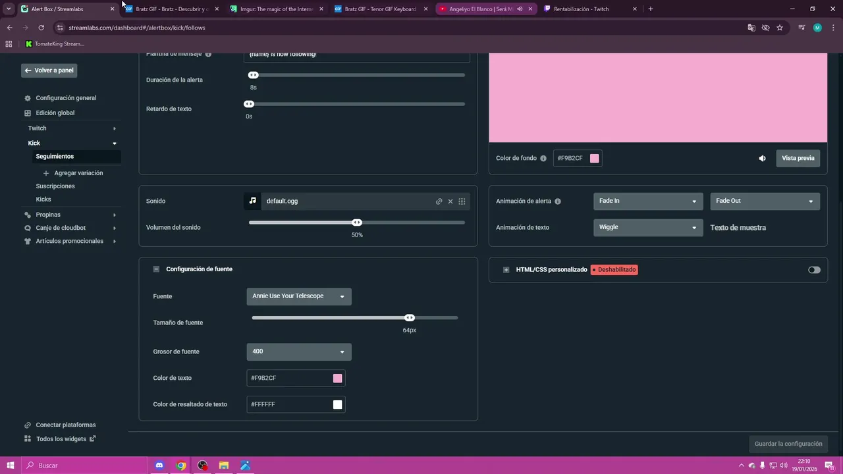Click the link icon in the Sonido field
The image size is (843, 474).
tap(439, 201)
